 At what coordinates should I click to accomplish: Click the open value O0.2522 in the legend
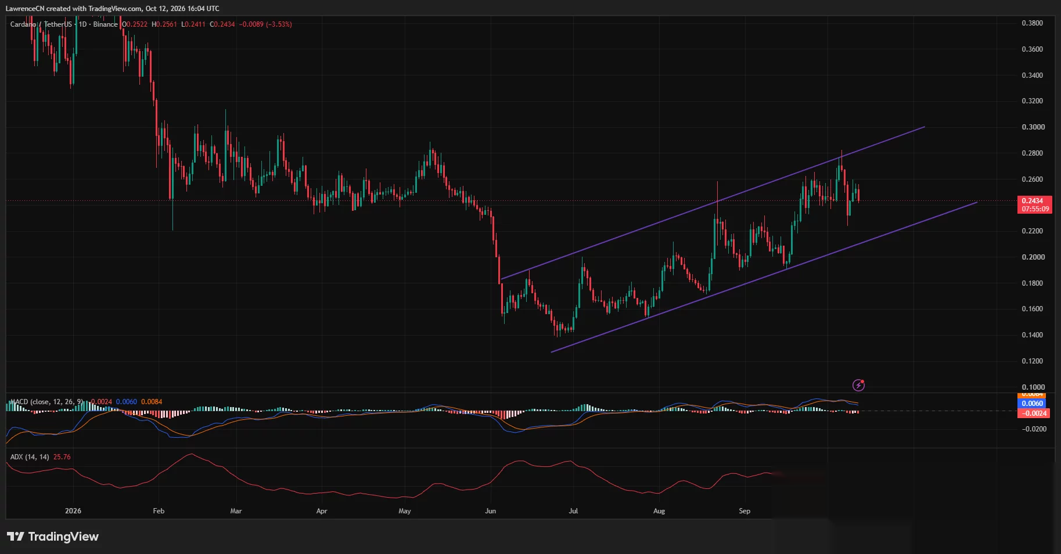135,24
